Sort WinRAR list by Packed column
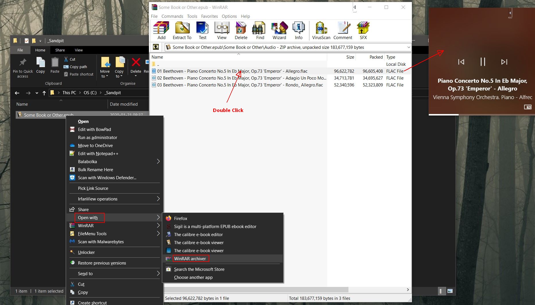This screenshot has height=305, width=535. coord(370,57)
